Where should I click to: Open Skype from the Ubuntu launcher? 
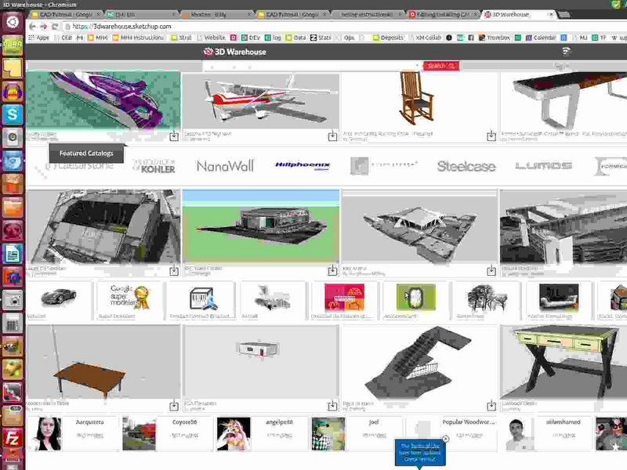coord(12,114)
